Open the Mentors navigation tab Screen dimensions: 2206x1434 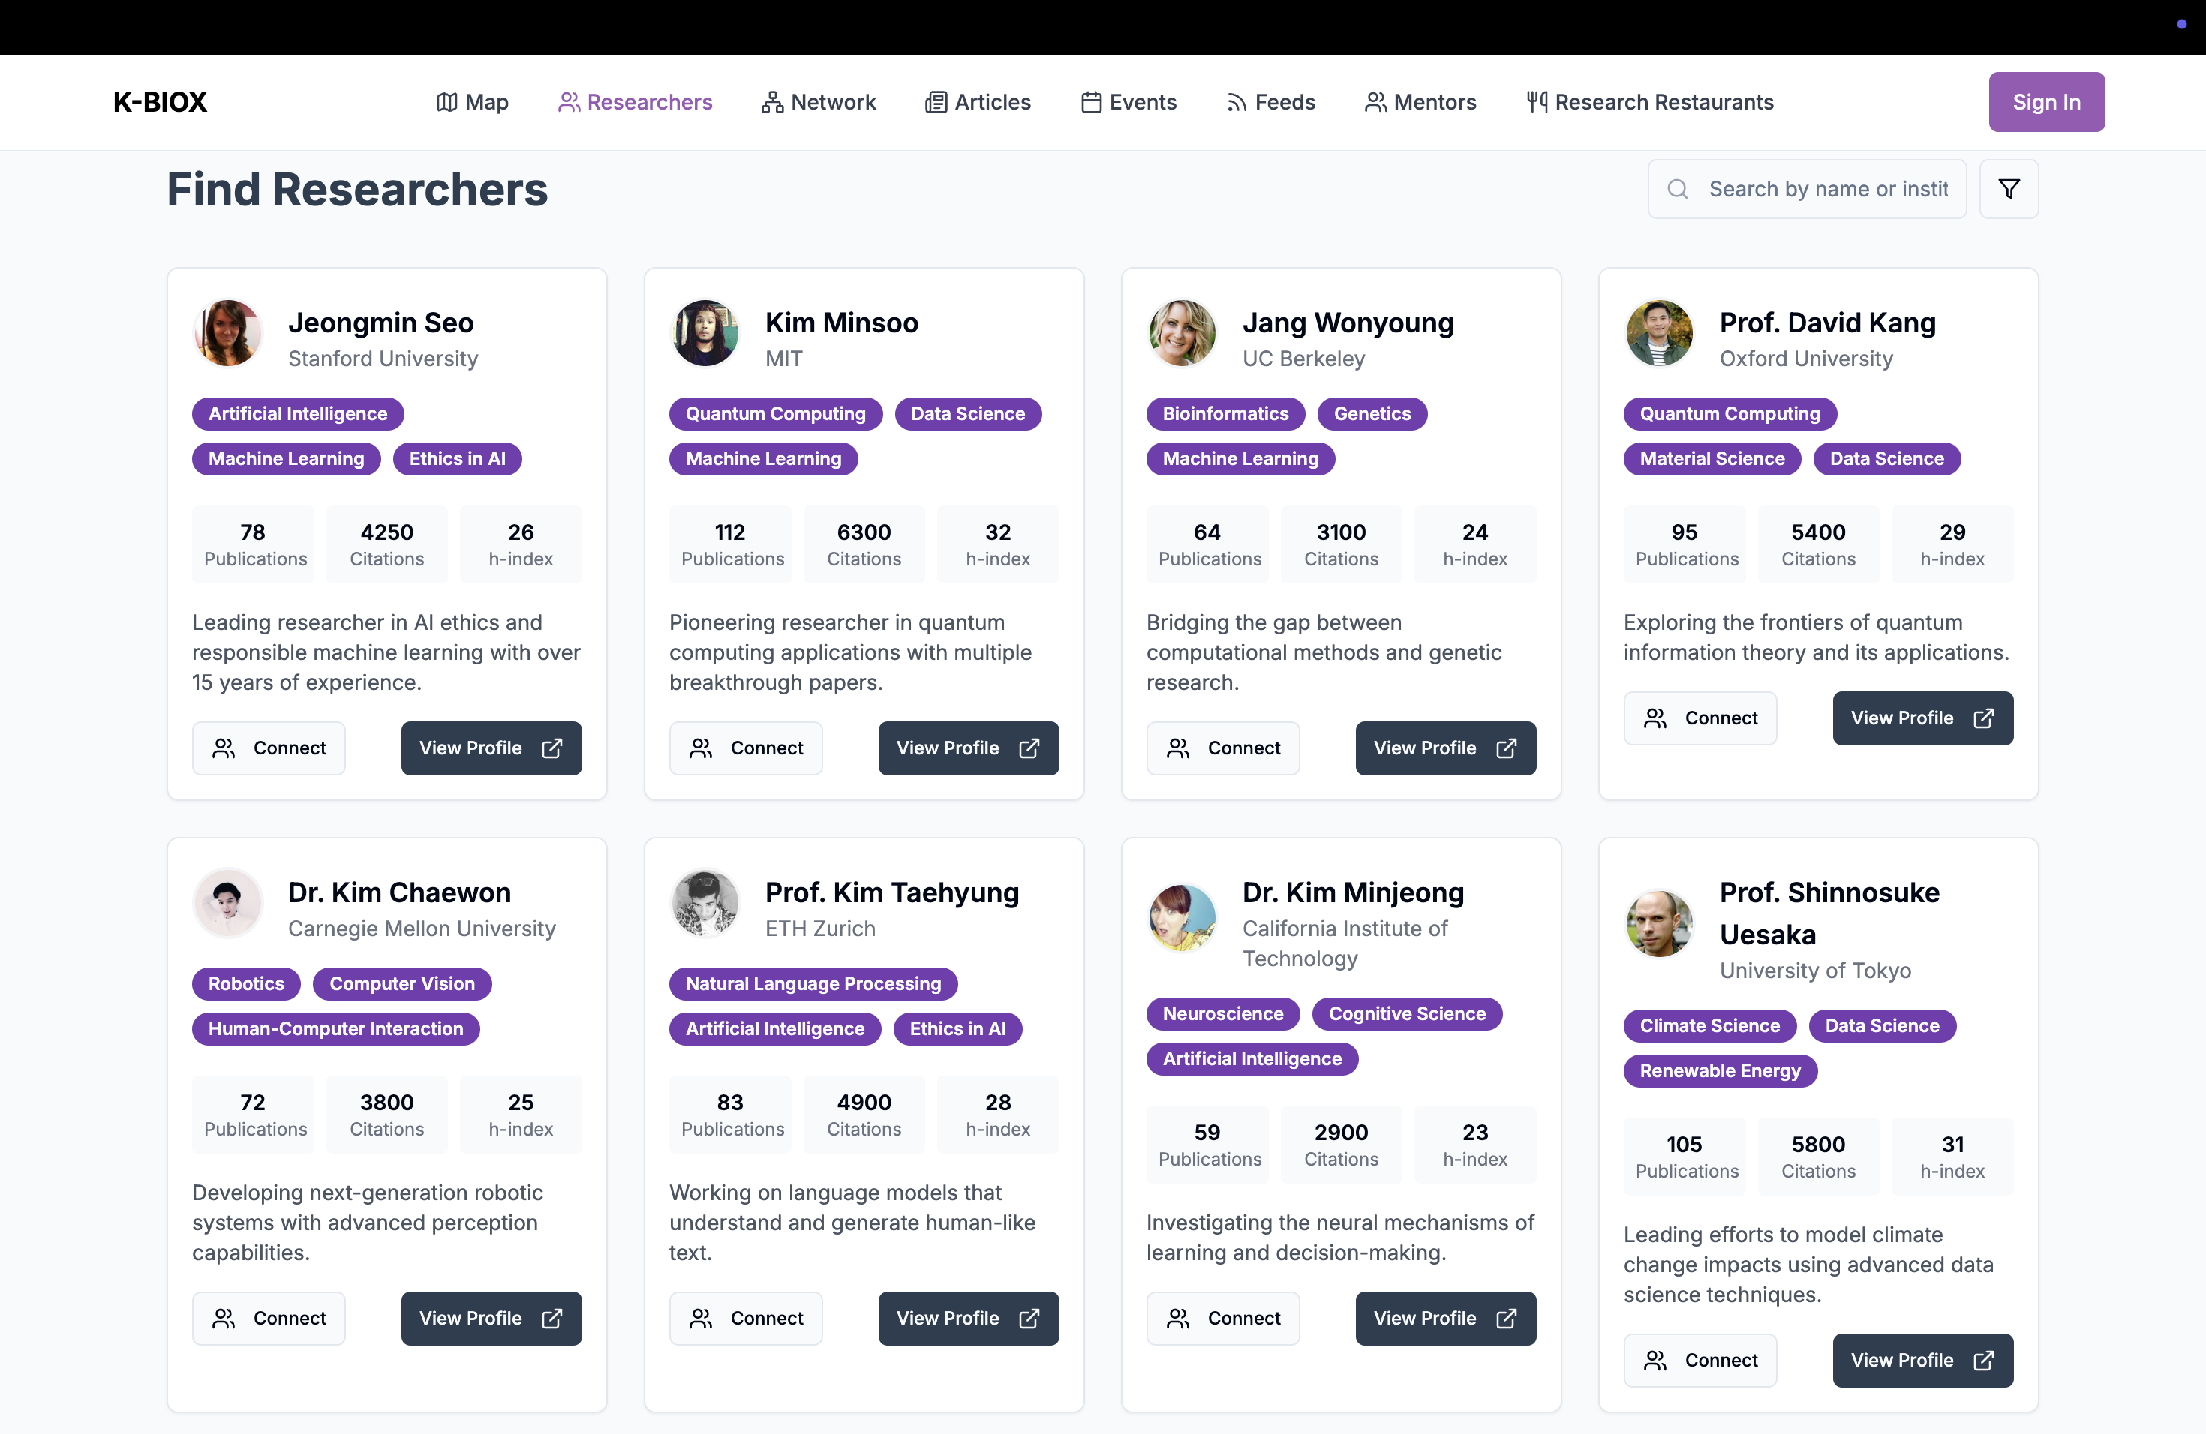point(1420,102)
